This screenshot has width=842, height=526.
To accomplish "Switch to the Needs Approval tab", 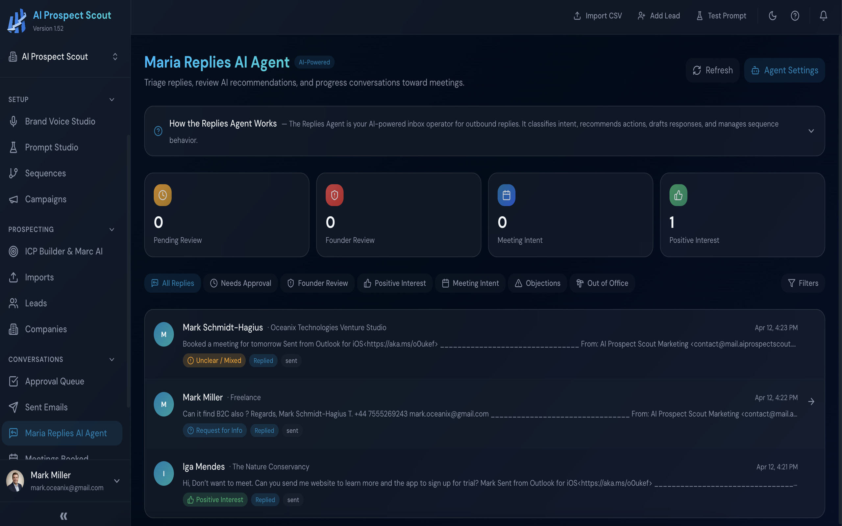I will click(240, 283).
